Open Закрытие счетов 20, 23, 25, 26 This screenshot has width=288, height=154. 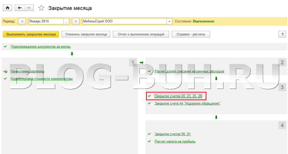click(178, 96)
